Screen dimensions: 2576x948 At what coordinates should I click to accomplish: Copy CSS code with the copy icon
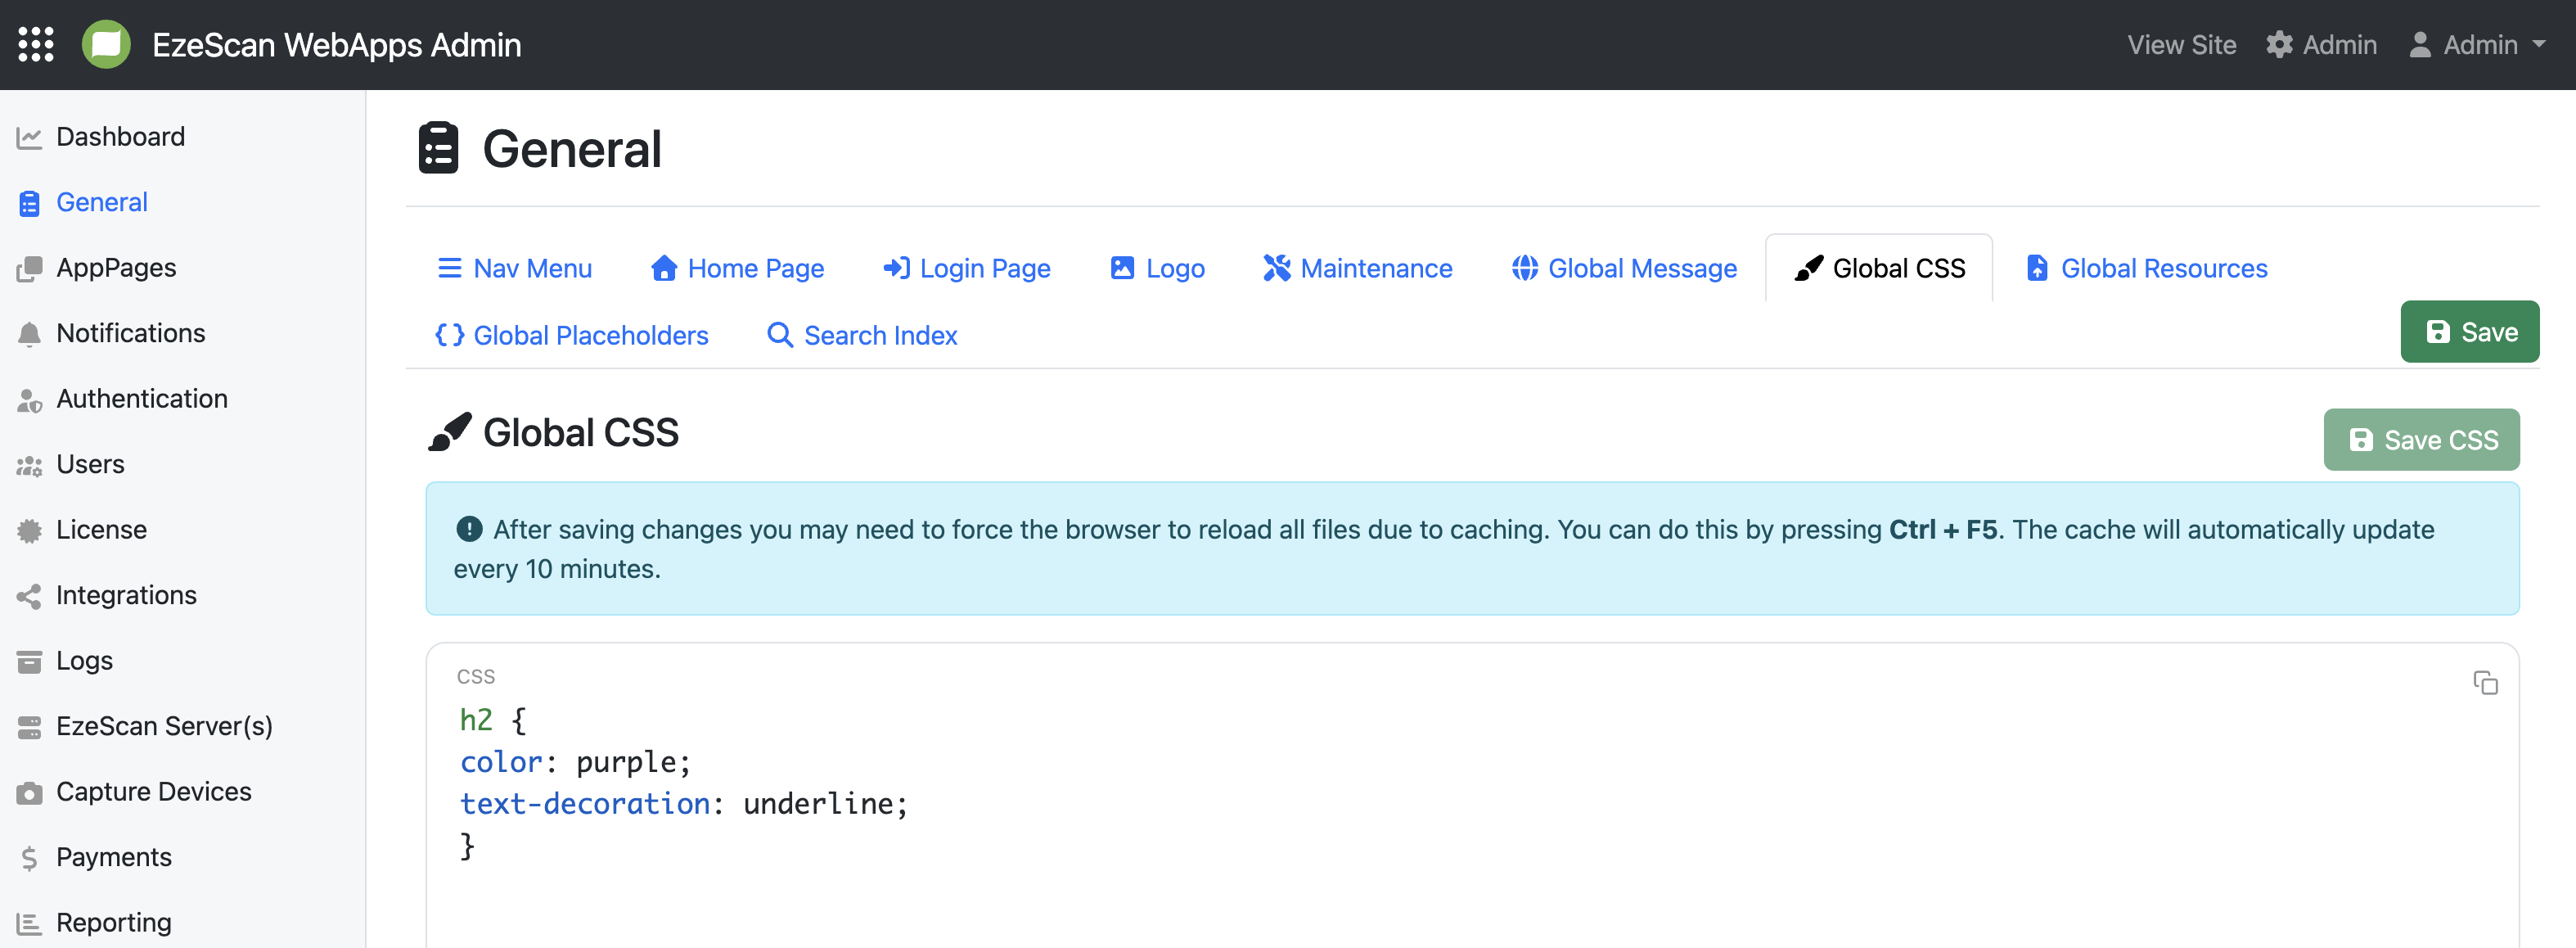pos(2485,683)
